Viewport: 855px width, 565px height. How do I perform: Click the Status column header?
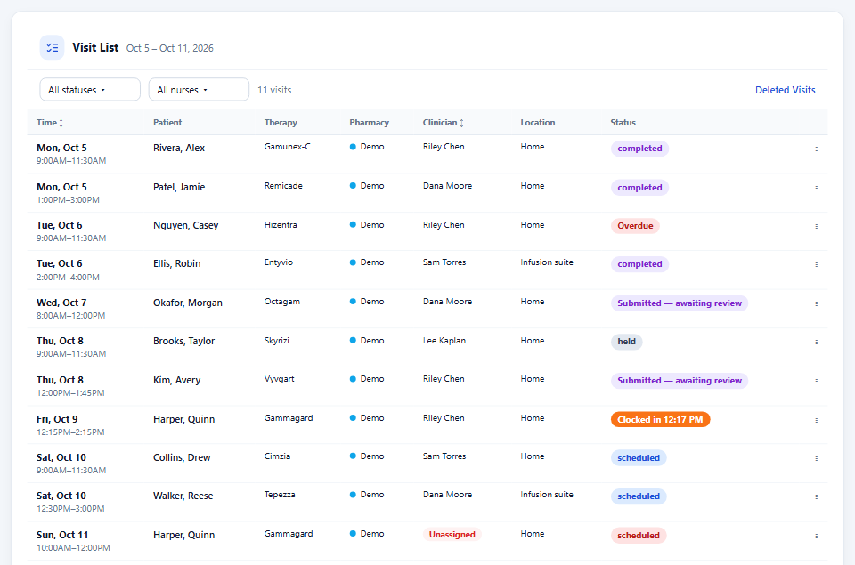(623, 123)
